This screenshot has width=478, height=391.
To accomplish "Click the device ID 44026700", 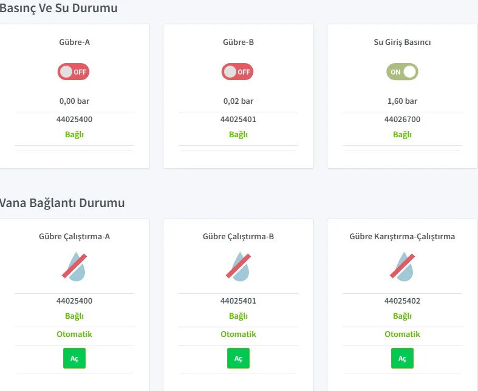I will coord(402,119).
